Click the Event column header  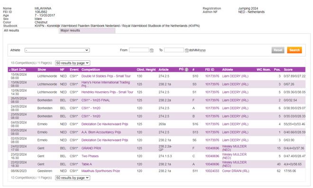(74, 69)
